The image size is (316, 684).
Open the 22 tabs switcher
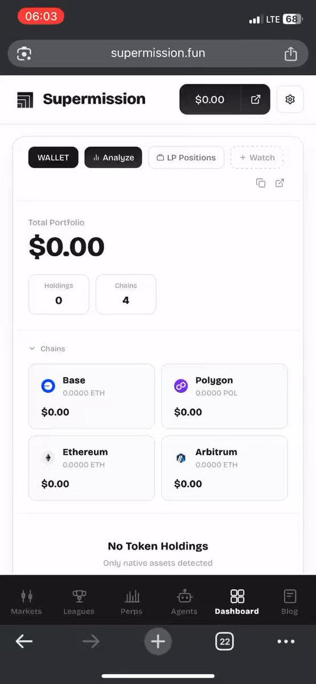coord(225,642)
